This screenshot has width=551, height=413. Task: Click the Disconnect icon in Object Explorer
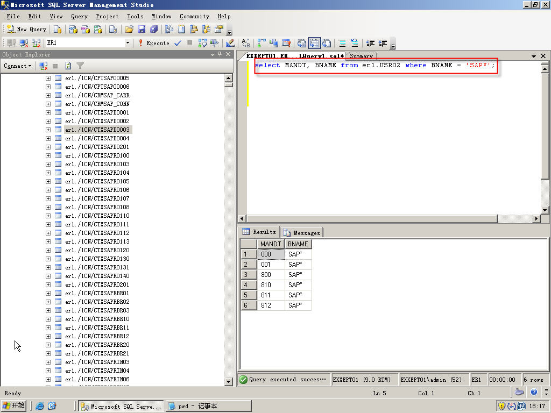coord(44,66)
